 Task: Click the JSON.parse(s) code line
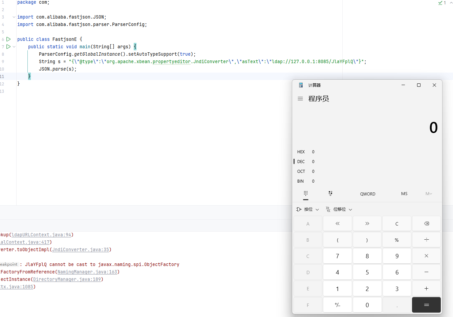pos(58,69)
